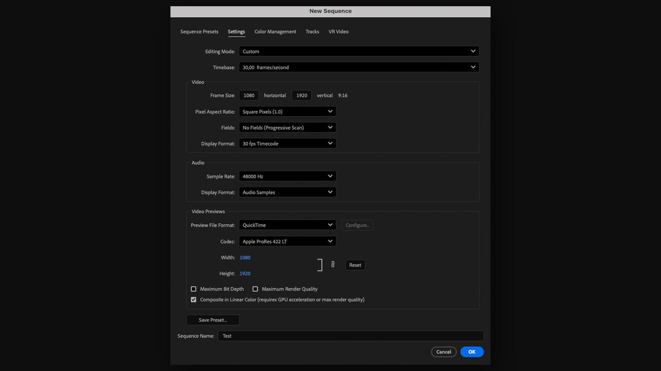Viewport: 661px width, 371px height.
Task: Adjust the blue Width value hot-text
Action: coord(245,257)
